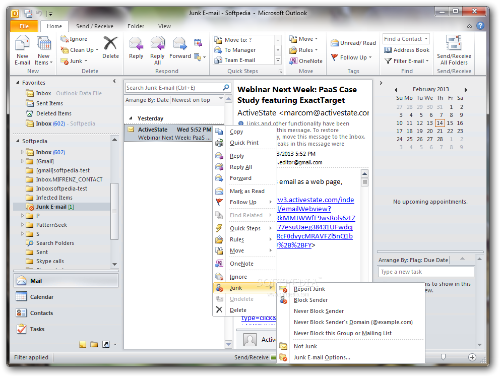Viewport: 500px width, 377px height.
Task: Collapse the navigation pane arrow
Action: coord(114,81)
